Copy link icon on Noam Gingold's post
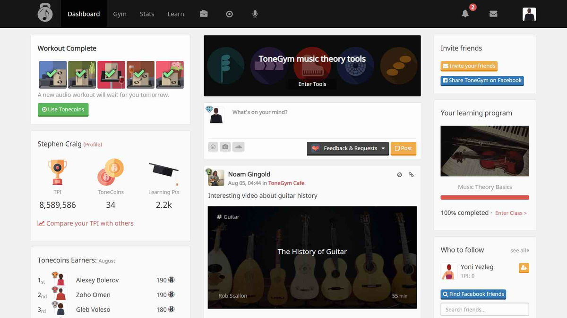This screenshot has width=567, height=318. click(411, 175)
